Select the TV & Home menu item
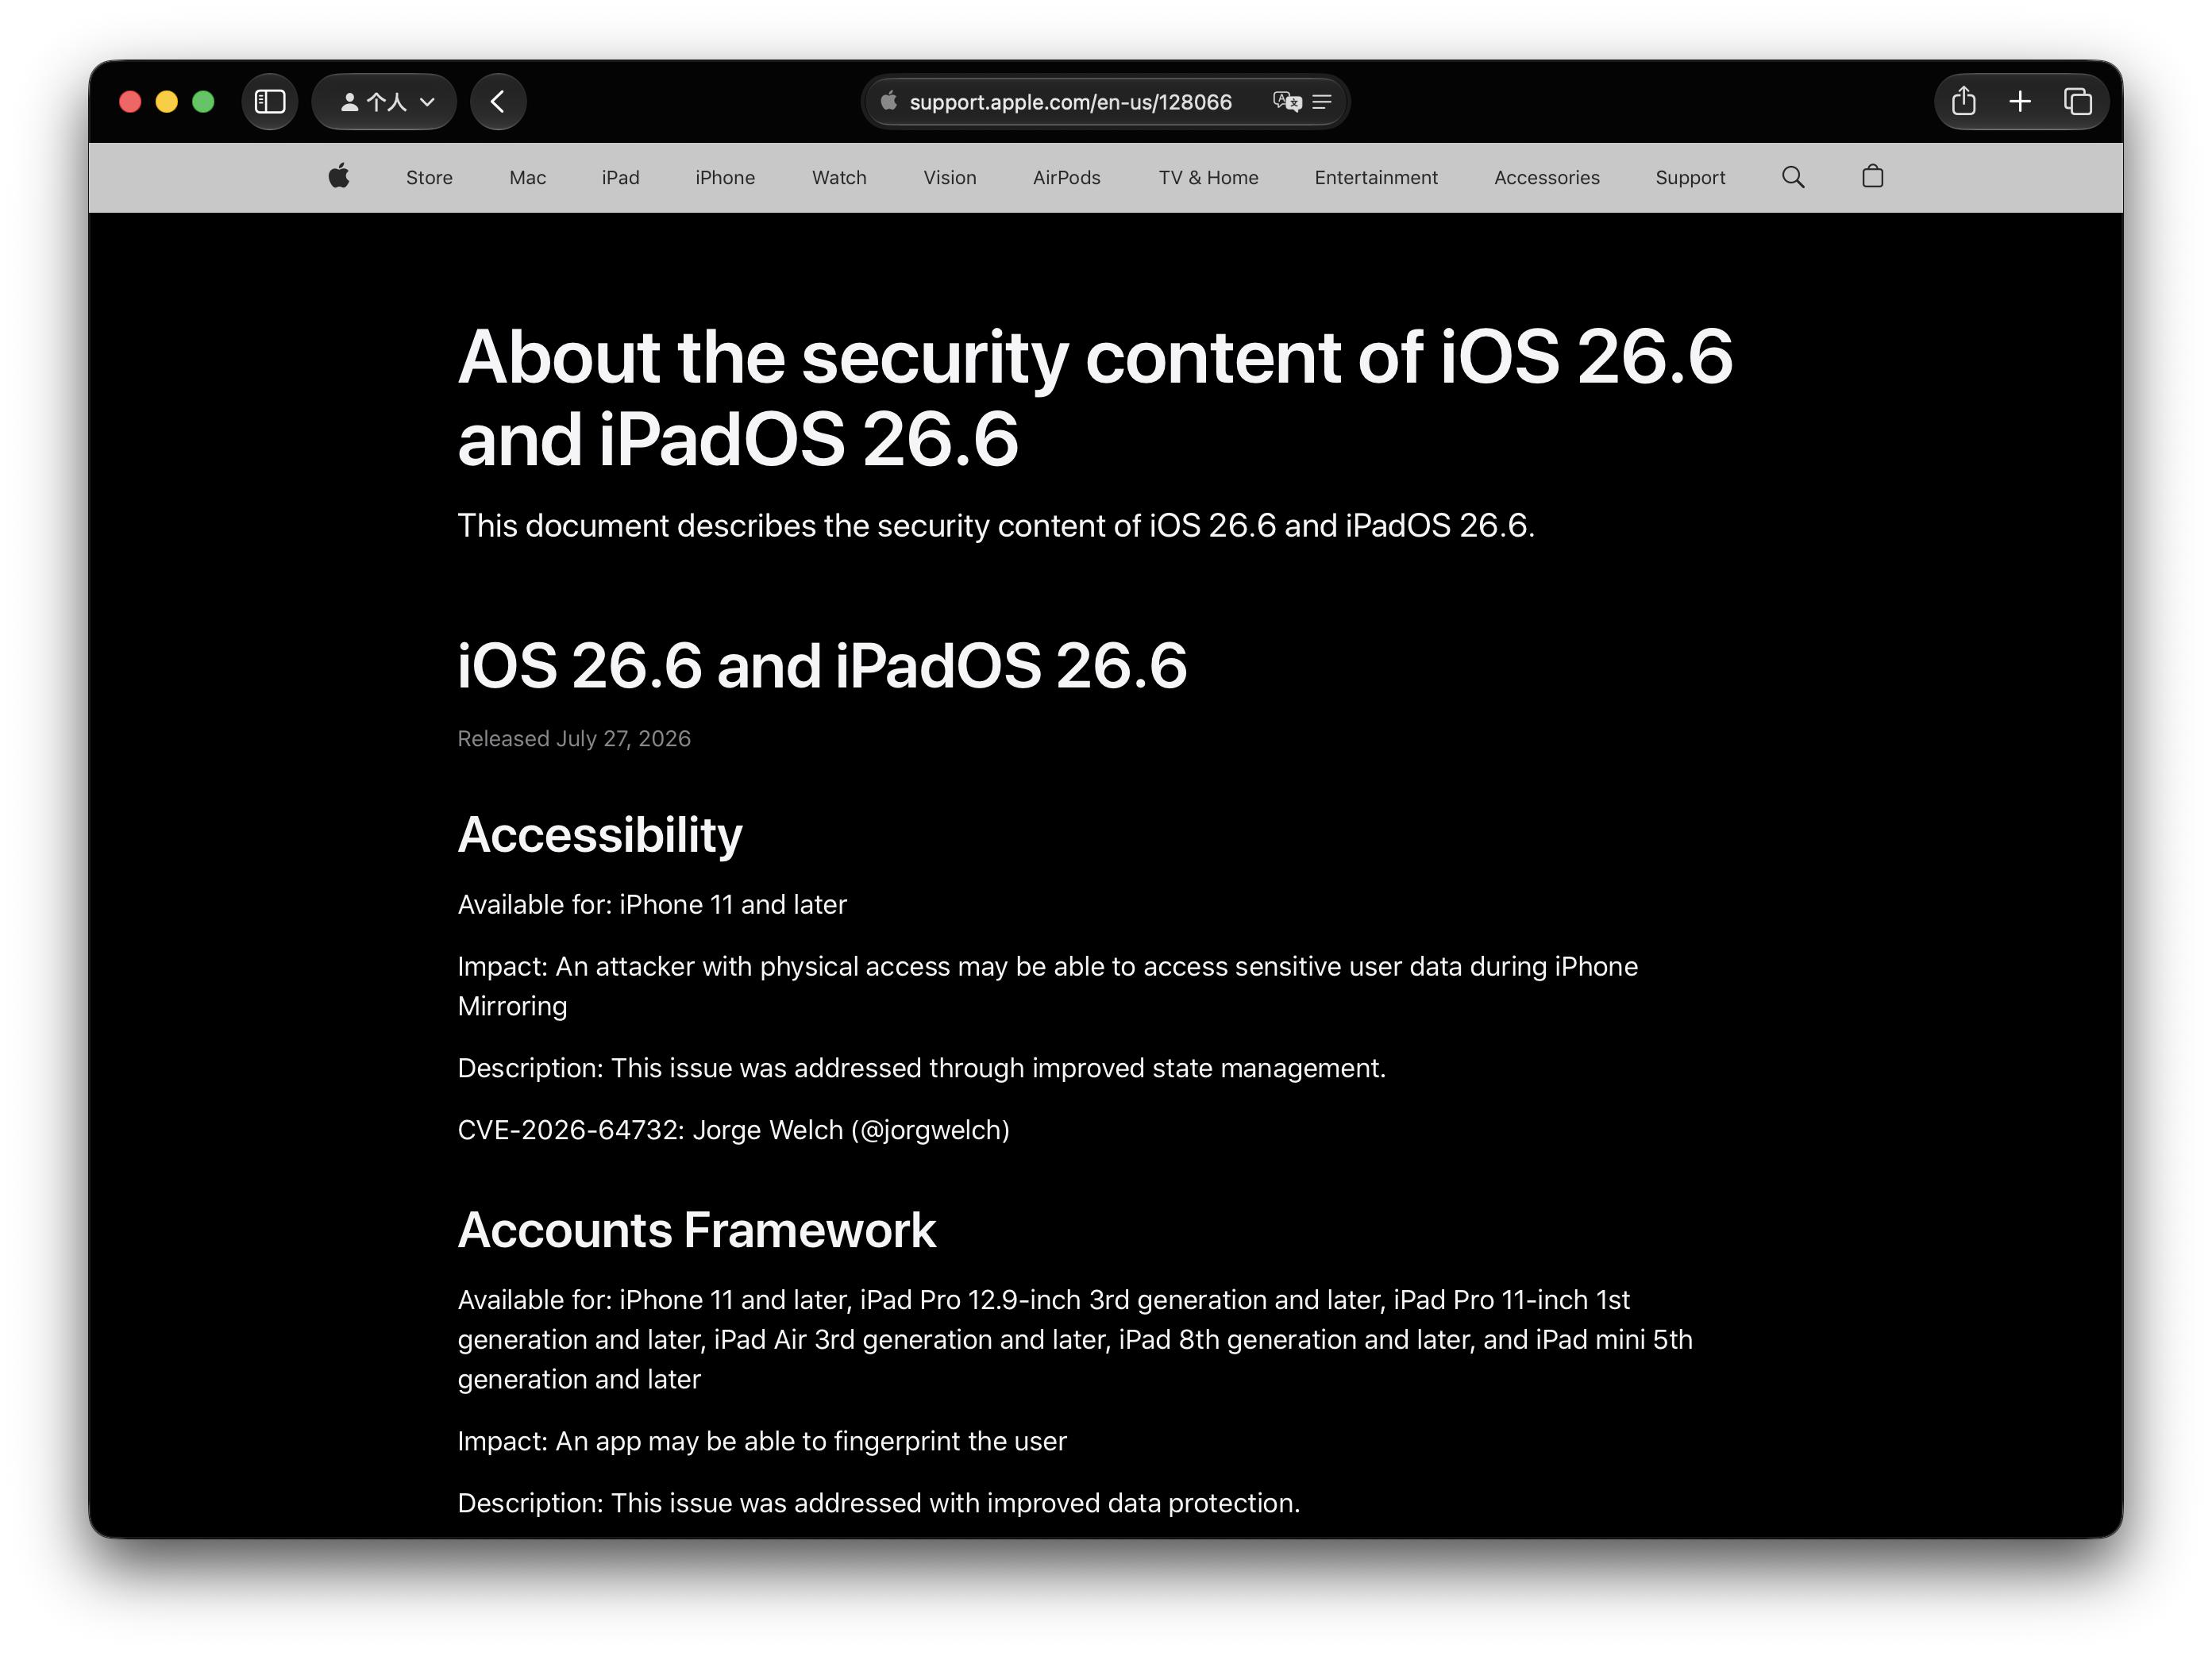Viewport: 2212px width, 1656px height. [x=1208, y=178]
